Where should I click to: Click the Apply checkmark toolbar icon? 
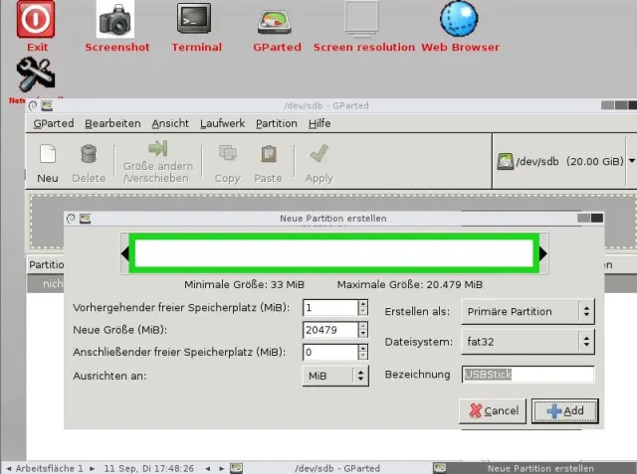(319, 164)
